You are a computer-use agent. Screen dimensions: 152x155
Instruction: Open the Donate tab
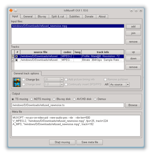89,17
